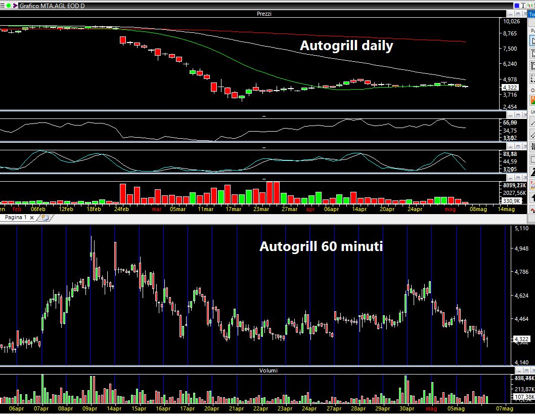Close the Pagina 1 tab
This screenshot has height=414, width=535.
[x=32, y=218]
